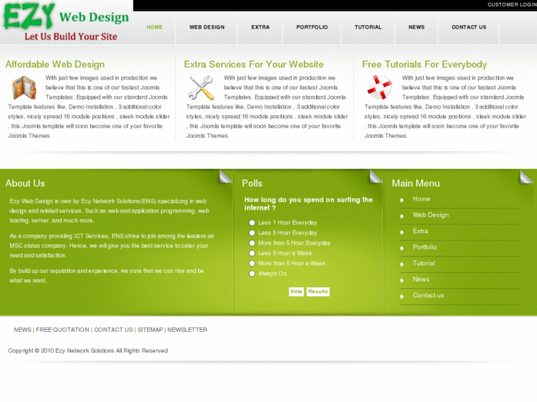Open the SITEMAP footer link

click(150, 330)
